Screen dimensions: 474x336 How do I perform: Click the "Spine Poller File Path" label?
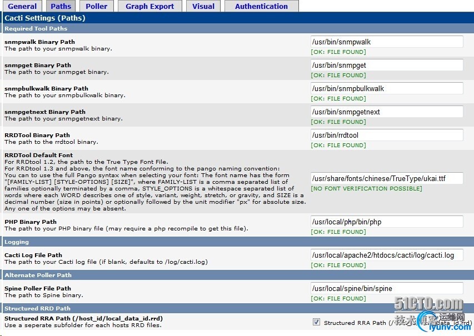38,288
